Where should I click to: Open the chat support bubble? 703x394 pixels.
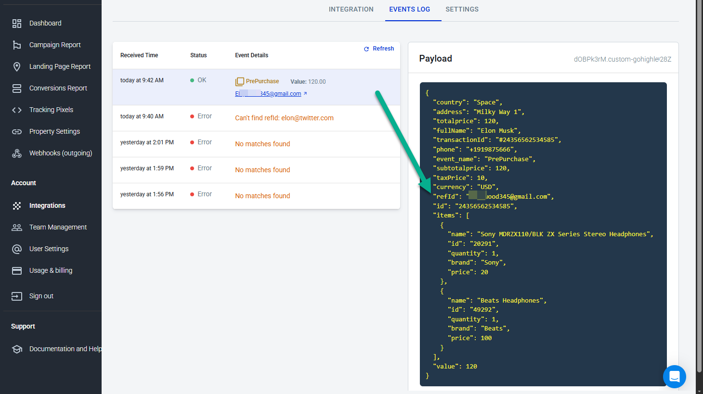pos(674,376)
